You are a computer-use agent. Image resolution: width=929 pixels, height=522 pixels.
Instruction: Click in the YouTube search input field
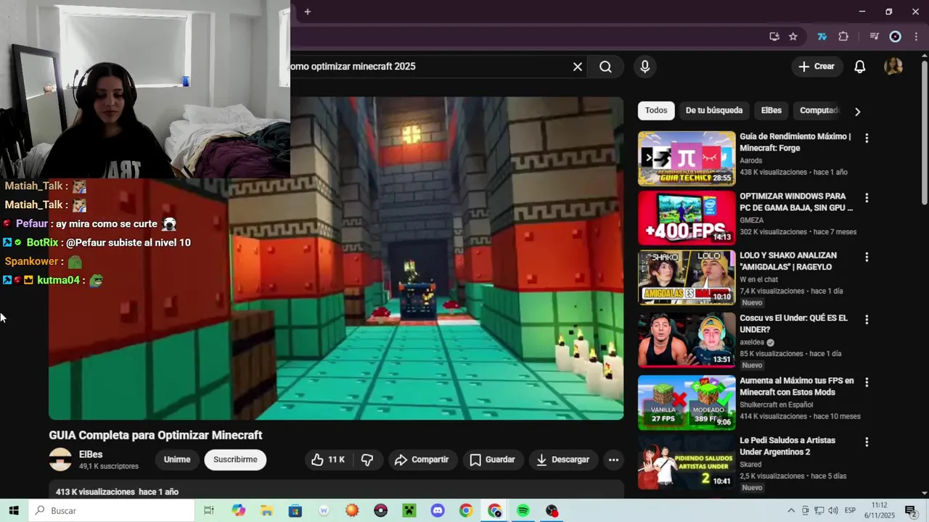tap(428, 67)
